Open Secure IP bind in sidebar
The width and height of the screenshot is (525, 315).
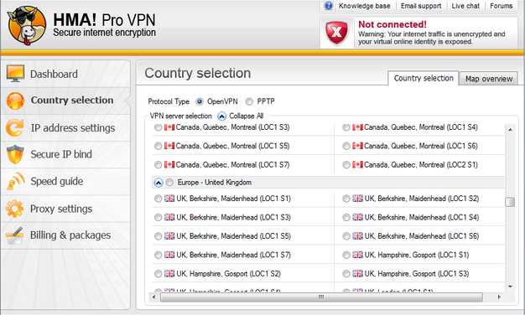(x=65, y=154)
